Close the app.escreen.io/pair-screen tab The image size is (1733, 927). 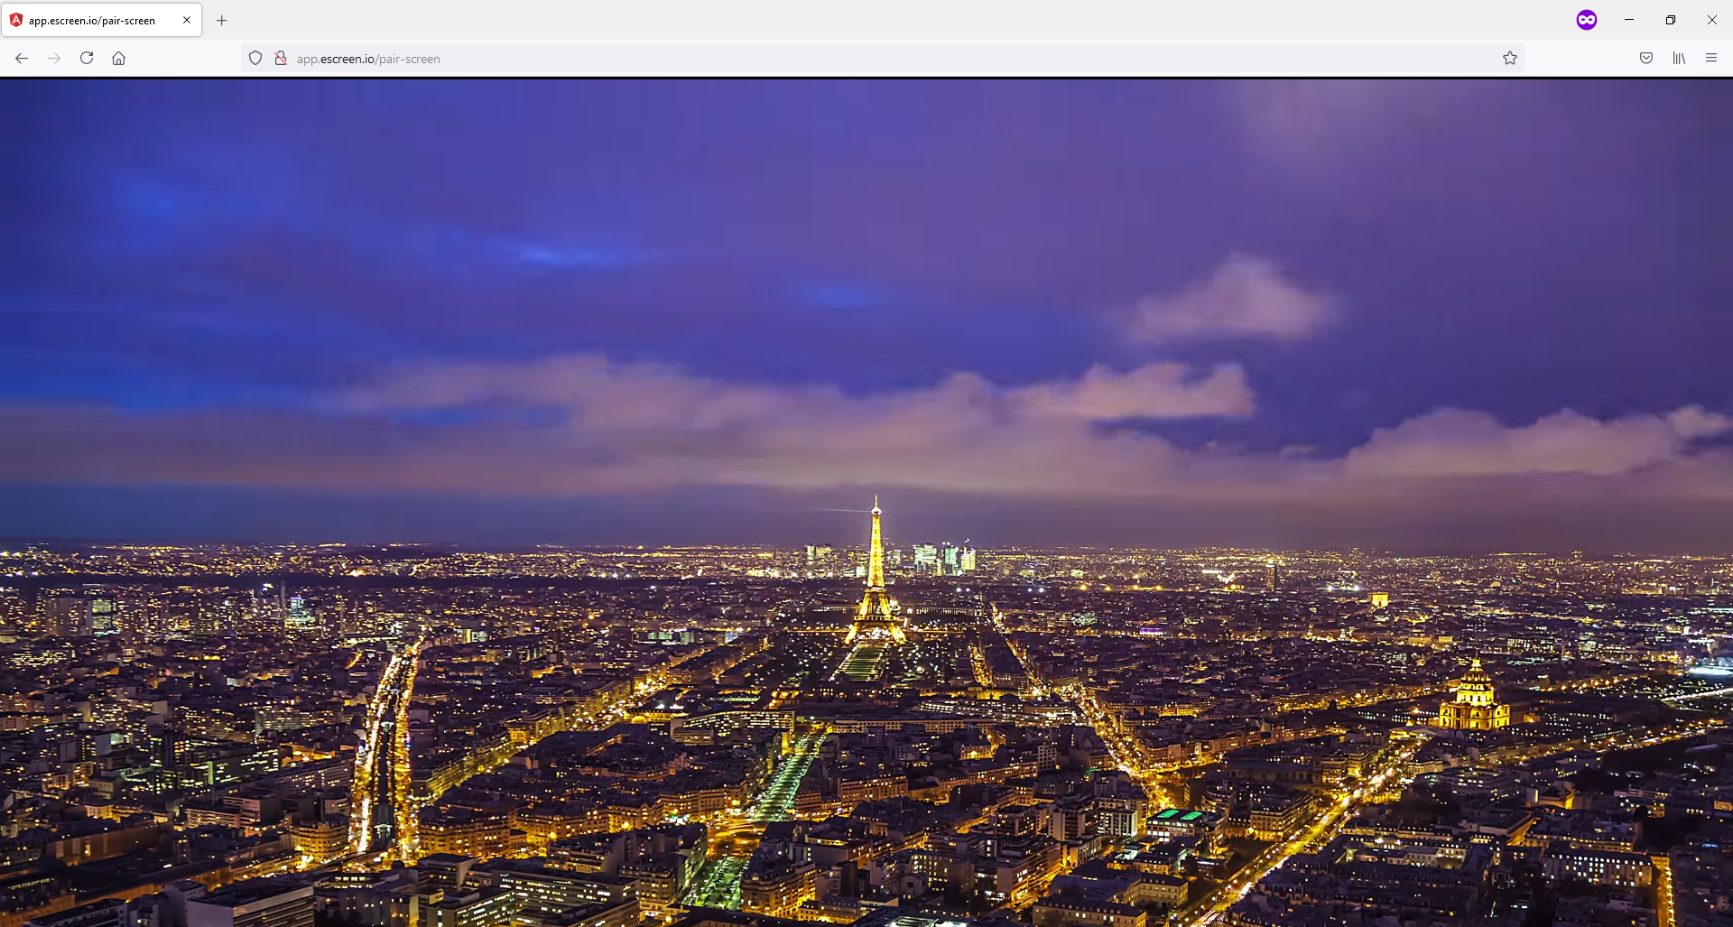tap(187, 20)
